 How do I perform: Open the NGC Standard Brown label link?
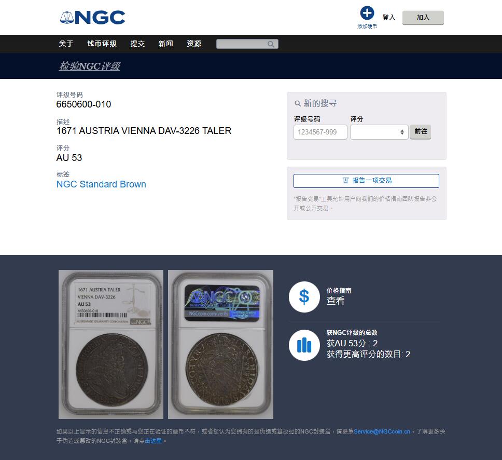(x=101, y=184)
